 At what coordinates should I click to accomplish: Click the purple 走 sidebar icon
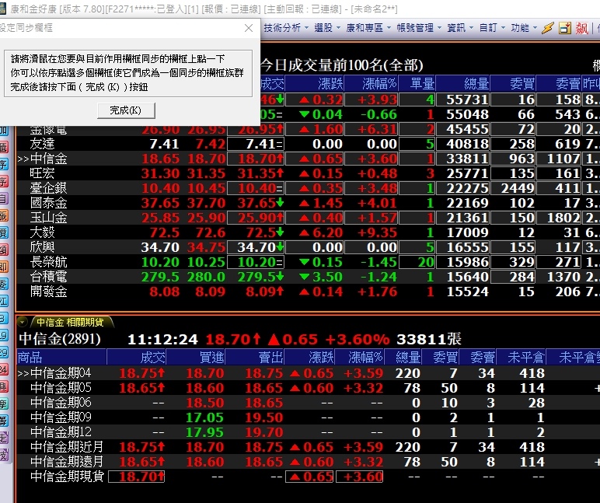[x=4, y=437]
